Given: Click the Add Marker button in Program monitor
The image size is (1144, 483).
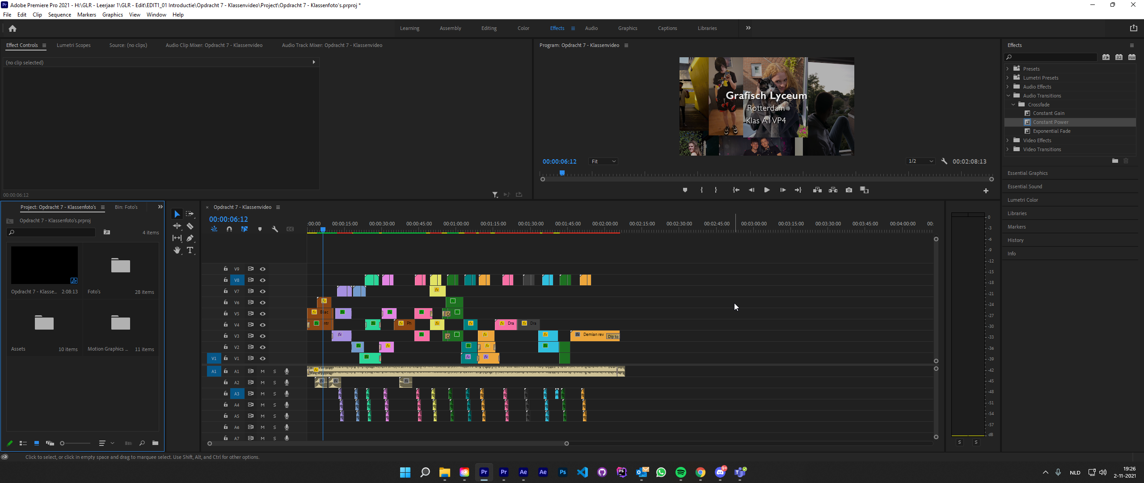Looking at the screenshot, I should click(685, 190).
